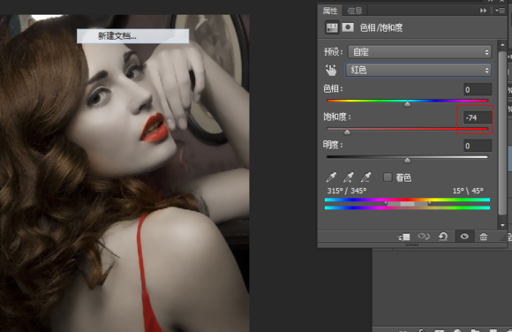Screen dimensions: 512x332
Task: Reset the adjustment to defaults
Action: [443, 237]
